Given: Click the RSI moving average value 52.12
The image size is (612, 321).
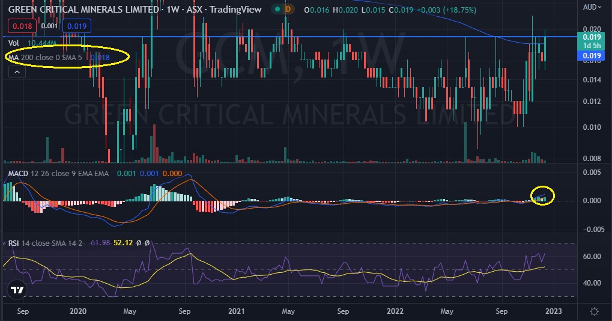Looking at the screenshot, I should (x=123, y=243).
